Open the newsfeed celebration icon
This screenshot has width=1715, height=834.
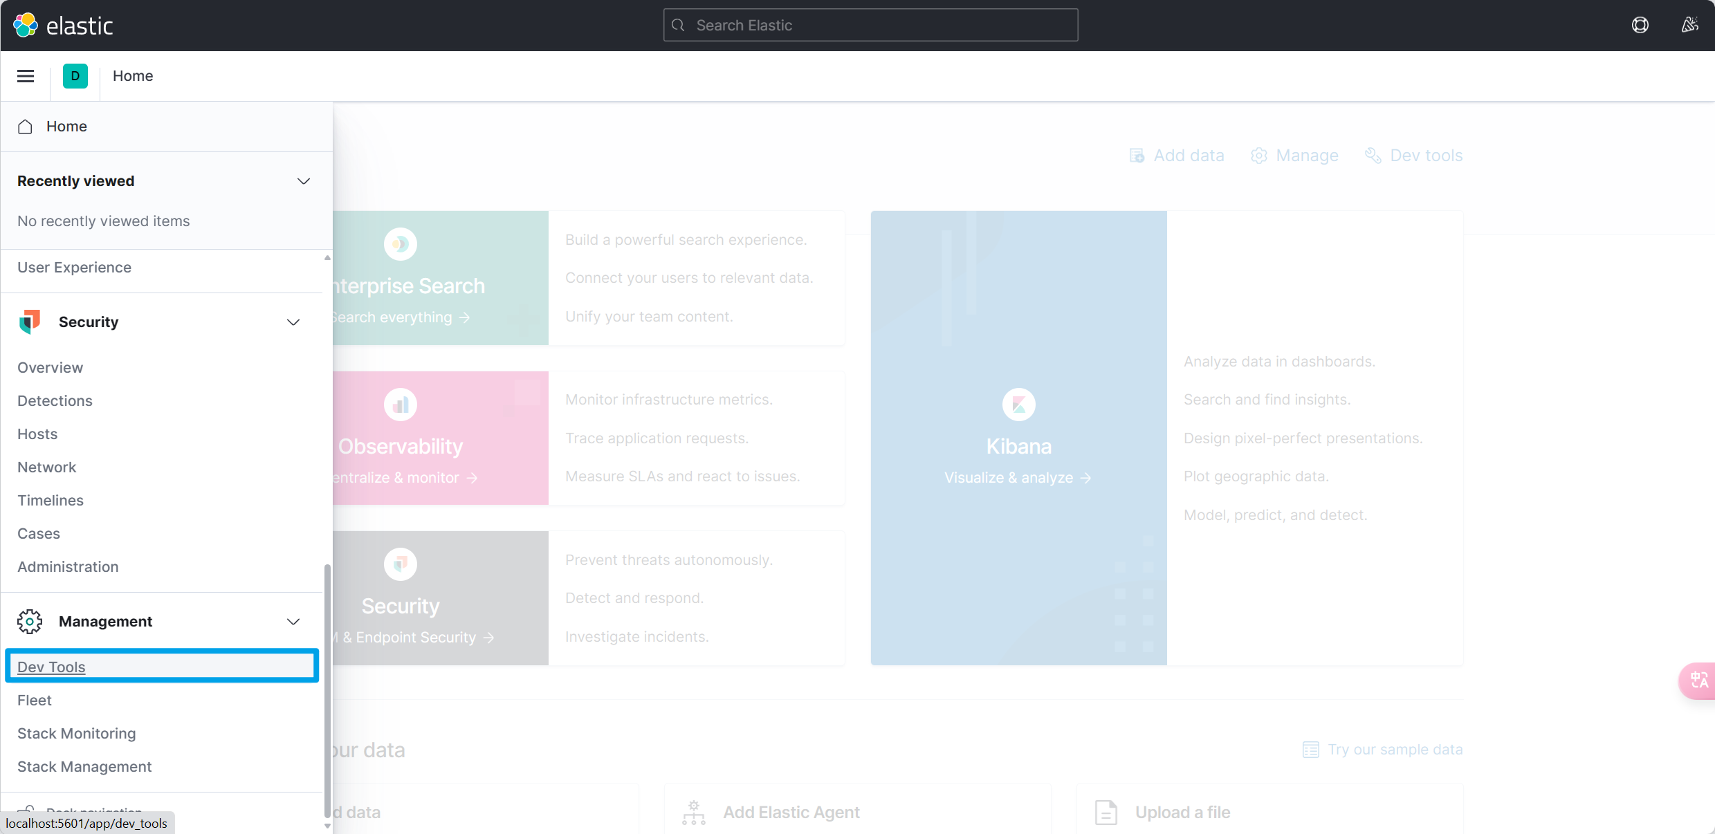coord(1689,25)
